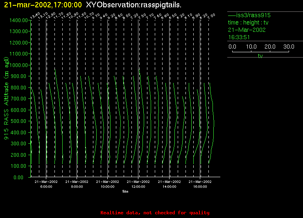Click the yellow date header 21-mar-2002,17:00:00
The width and height of the screenshot is (303, 218).
pyautogui.click(x=43, y=5)
